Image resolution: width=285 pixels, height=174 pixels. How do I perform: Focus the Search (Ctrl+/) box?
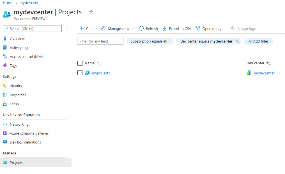pyautogui.click(x=32, y=29)
